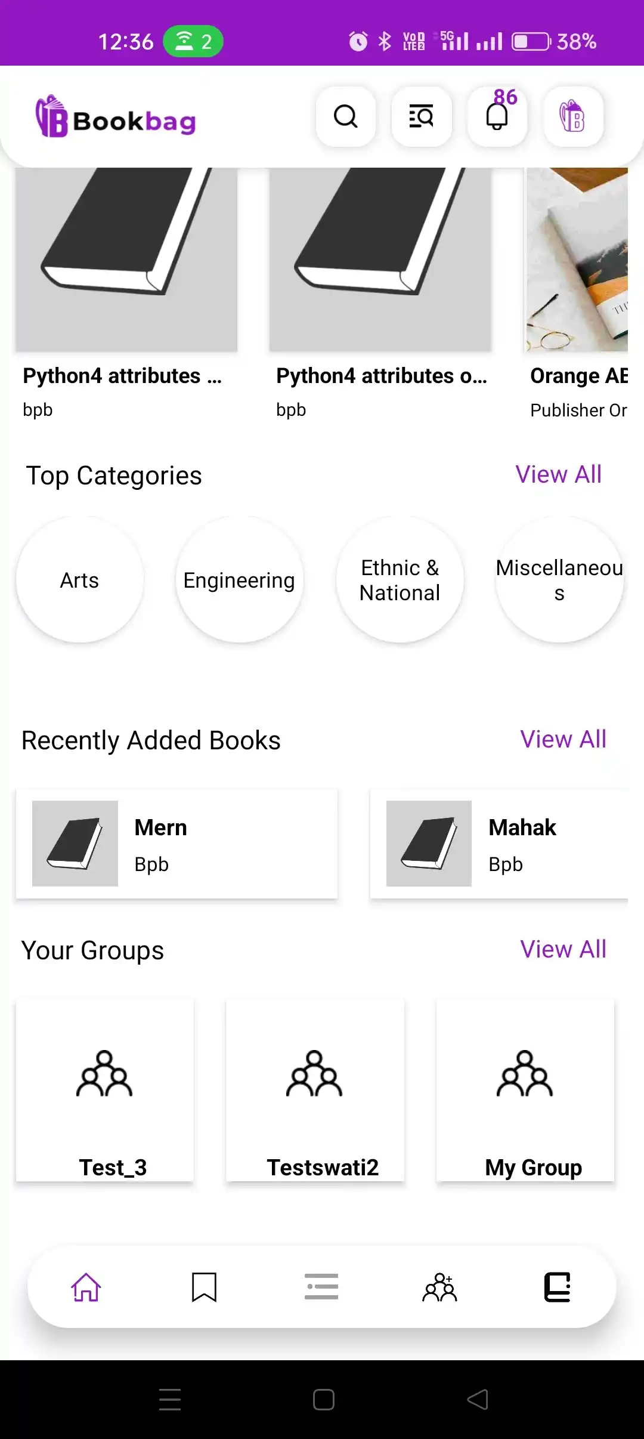
Task: Open the Test_3 group
Action: pyautogui.click(x=105, y=1091)
